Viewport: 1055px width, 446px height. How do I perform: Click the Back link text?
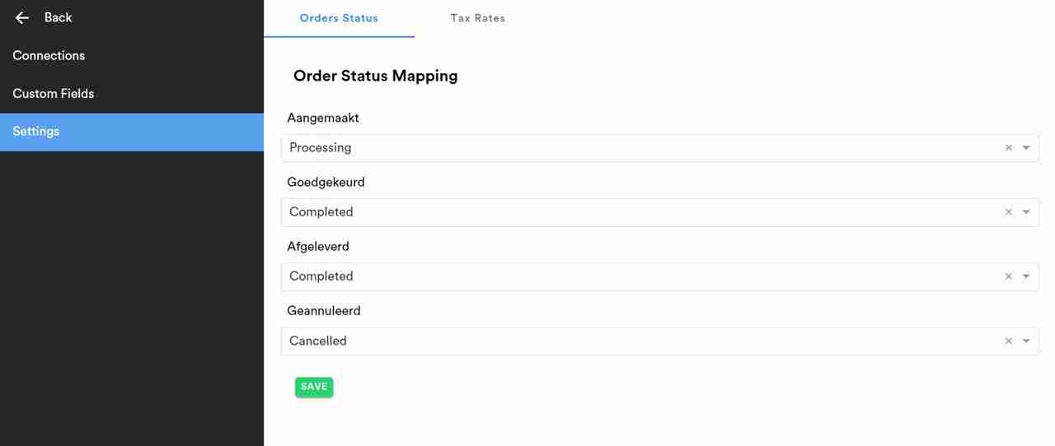[58, 17]
